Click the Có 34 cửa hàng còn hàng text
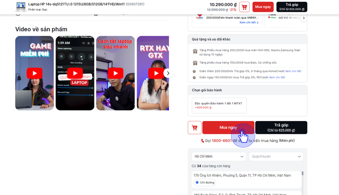The width and height of the screenshot is (339, 195). (211, 166)
